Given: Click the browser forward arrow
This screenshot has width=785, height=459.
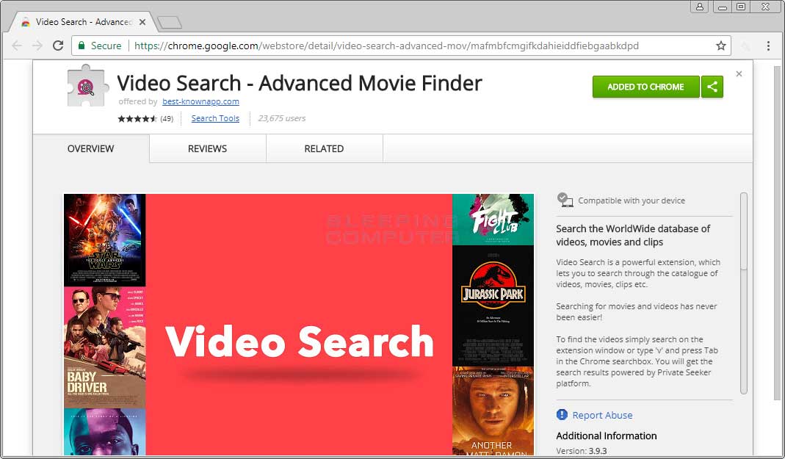Looking at the screenshot, I should pyautogui.click(x=37, y=46).
